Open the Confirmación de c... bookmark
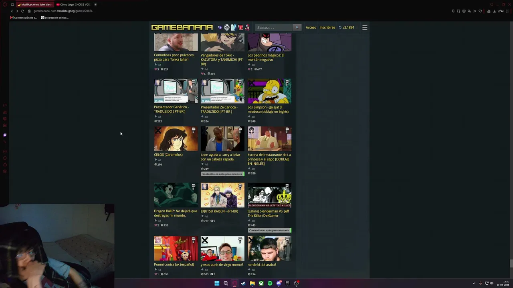 click(x=24, y=18)
